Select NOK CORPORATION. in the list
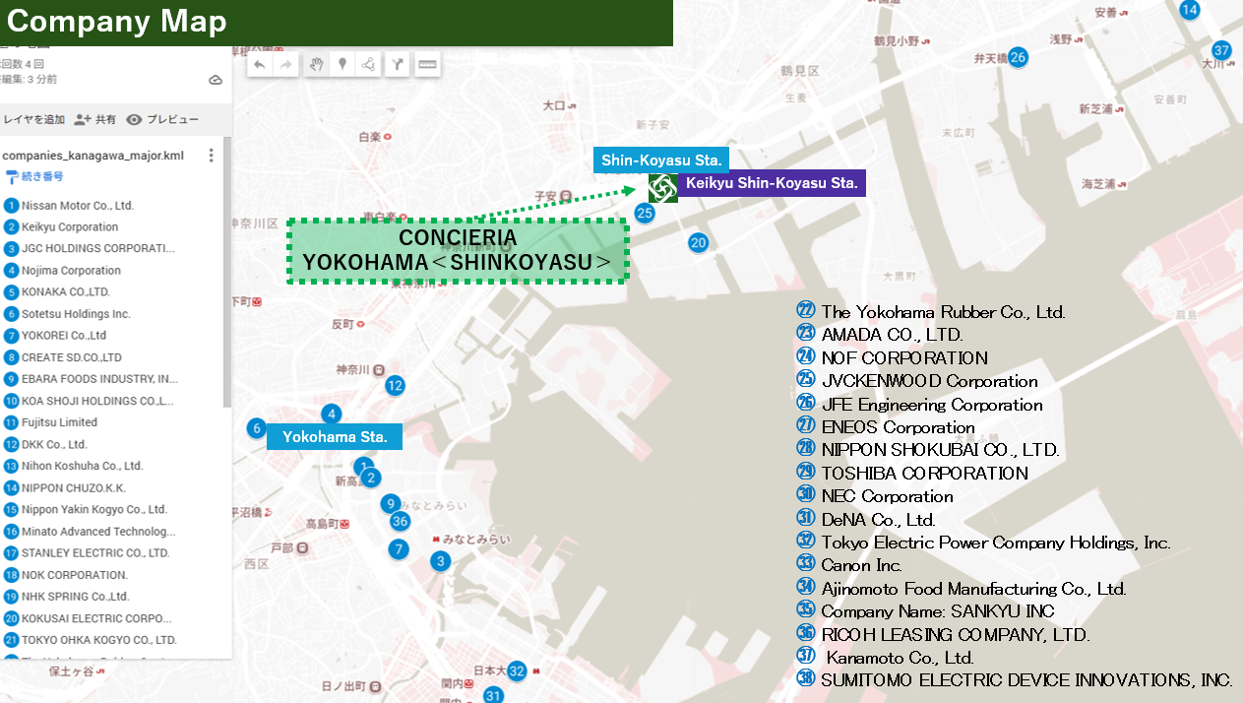This screenshot has width=1243, height=703. coord(74,575)
